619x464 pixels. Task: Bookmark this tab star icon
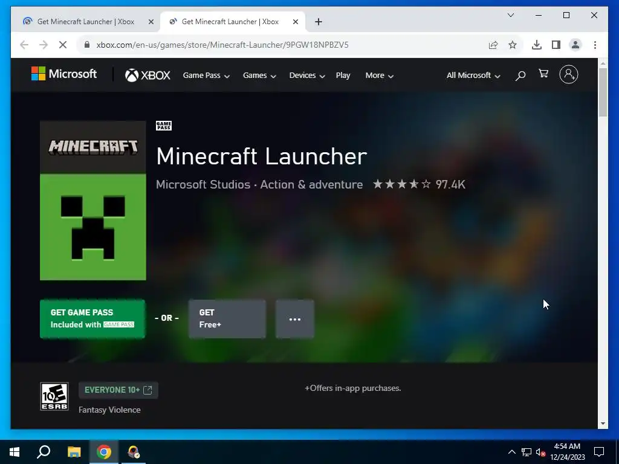click(513, 45)
